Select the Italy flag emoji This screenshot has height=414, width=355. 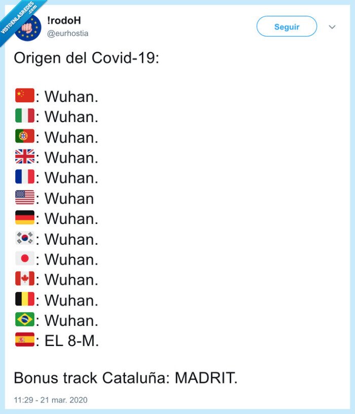click(x=26, y=116)
